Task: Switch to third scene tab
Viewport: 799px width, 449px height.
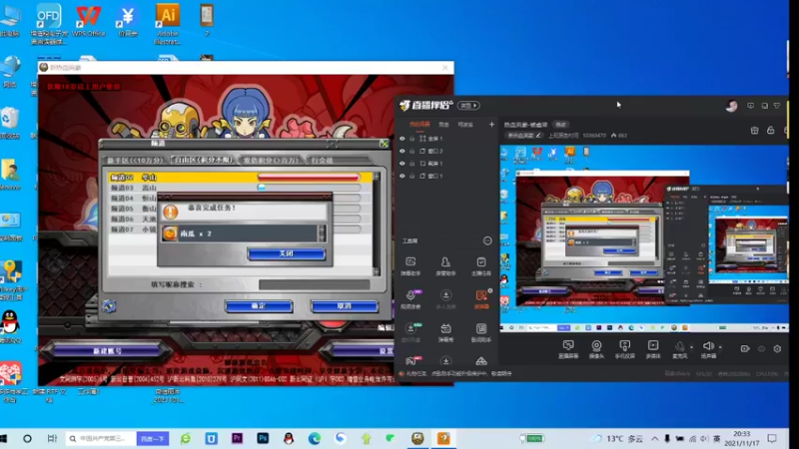Action: pos(465,124)
